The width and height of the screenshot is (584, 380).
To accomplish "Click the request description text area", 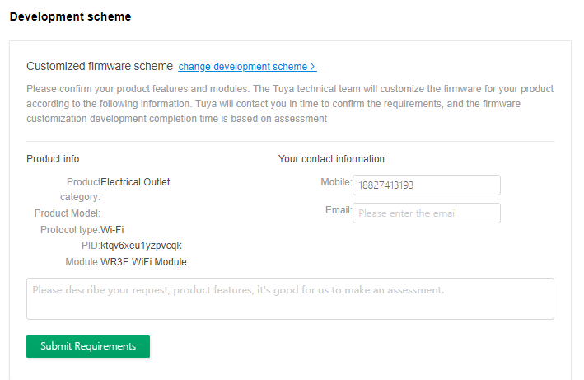I will click(290, 298).
